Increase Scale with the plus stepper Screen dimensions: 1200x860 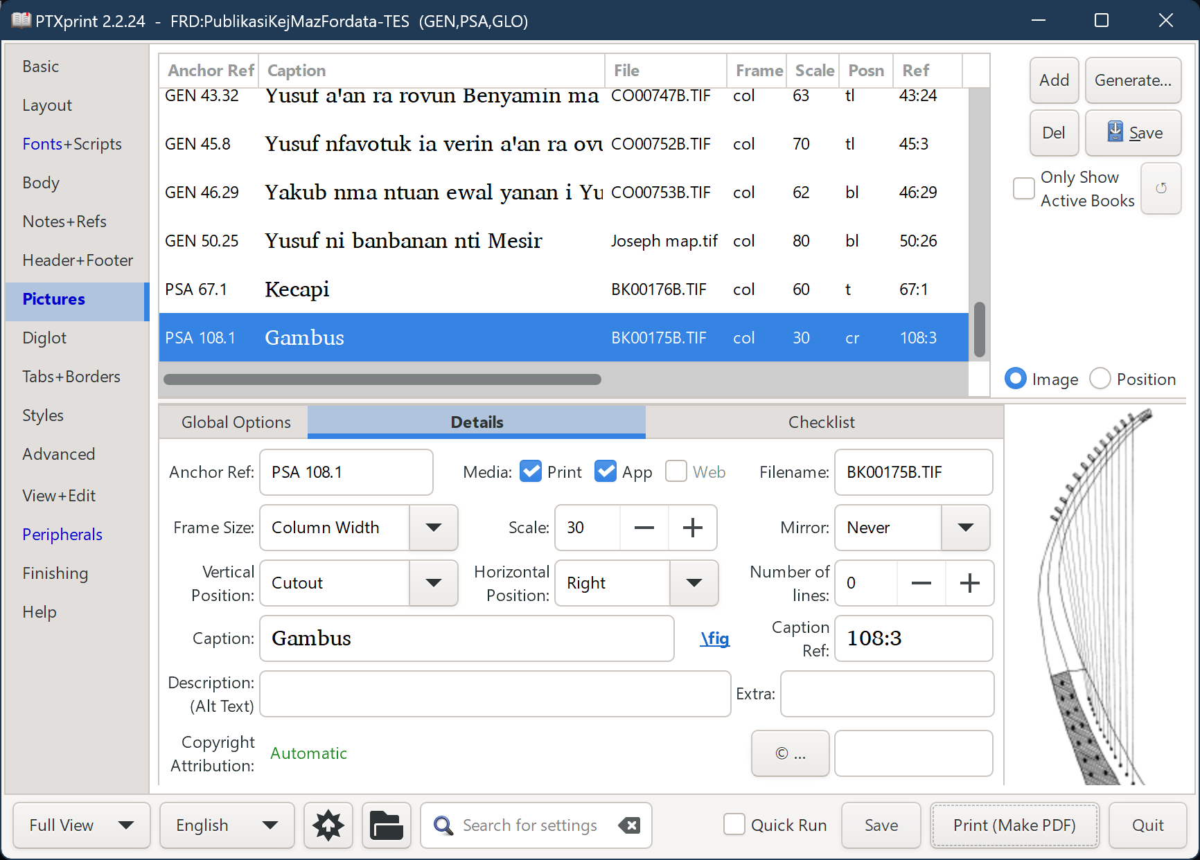coord(692,528)
